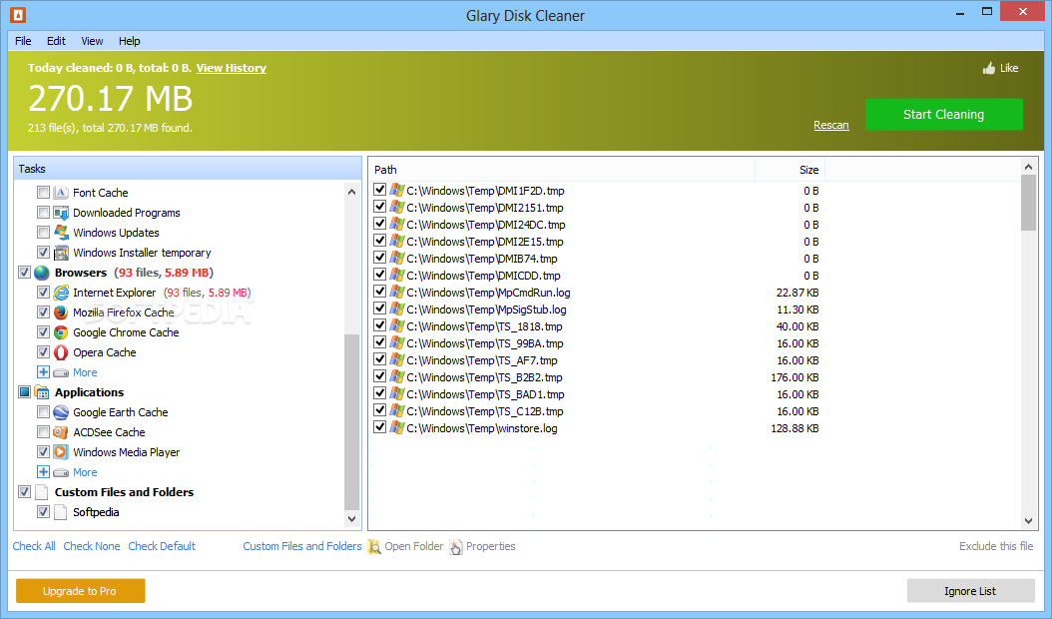Image resolution: width=1052 pixels, height=619 pixels.
Task: Click the Properties hand icon
Action: [x=456, y=546]
